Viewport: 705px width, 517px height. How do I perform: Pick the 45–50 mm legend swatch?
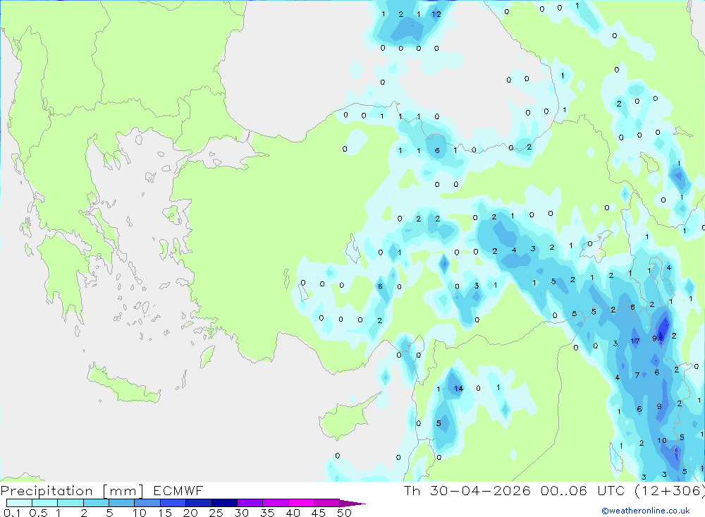click(x=326, y=503)
